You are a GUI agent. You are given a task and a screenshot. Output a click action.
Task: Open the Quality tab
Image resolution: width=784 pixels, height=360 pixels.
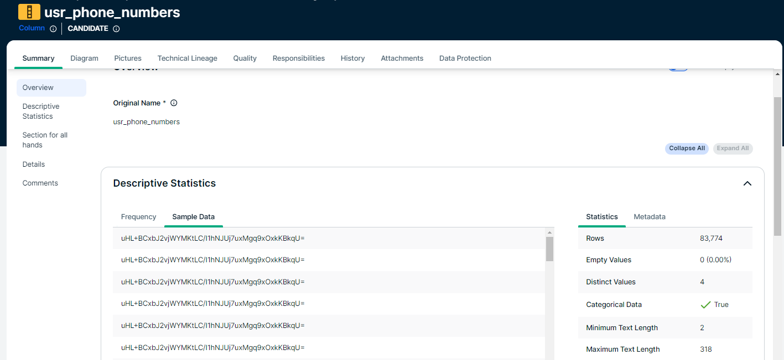click(x=245, y=59)
